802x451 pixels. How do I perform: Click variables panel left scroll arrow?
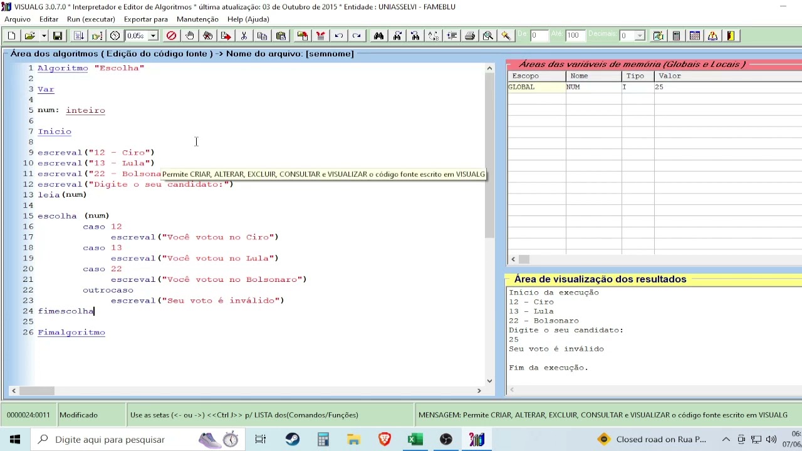(513, 259)
